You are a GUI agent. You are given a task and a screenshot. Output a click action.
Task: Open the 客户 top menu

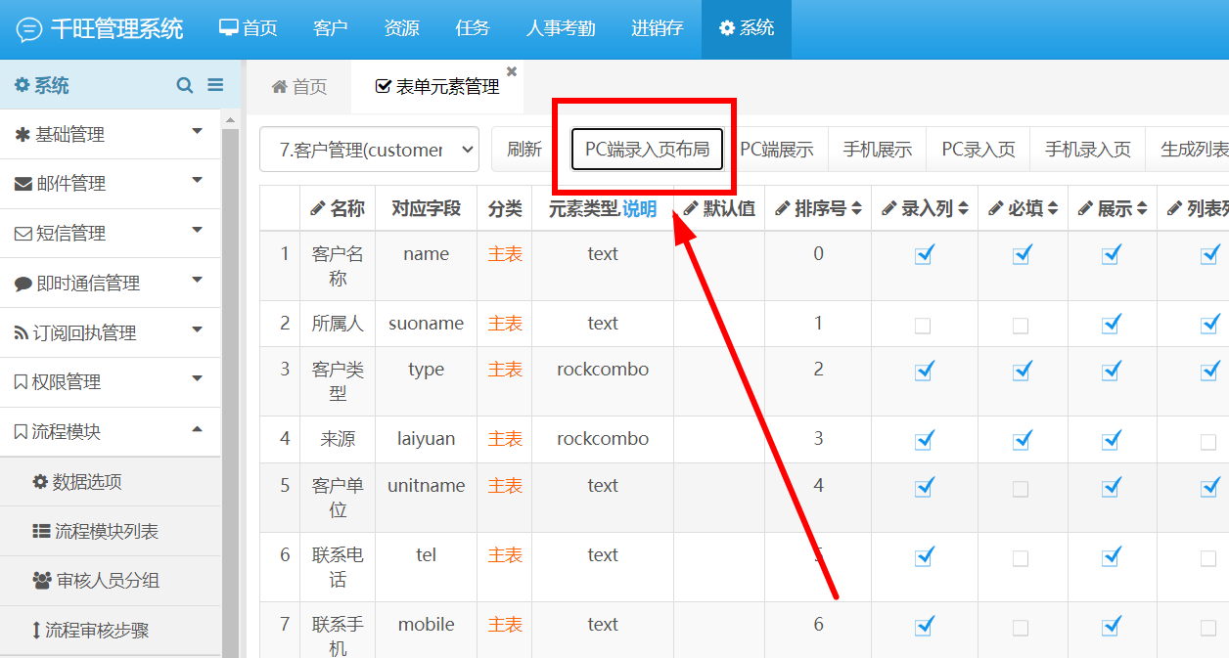[x=331, y=28]
